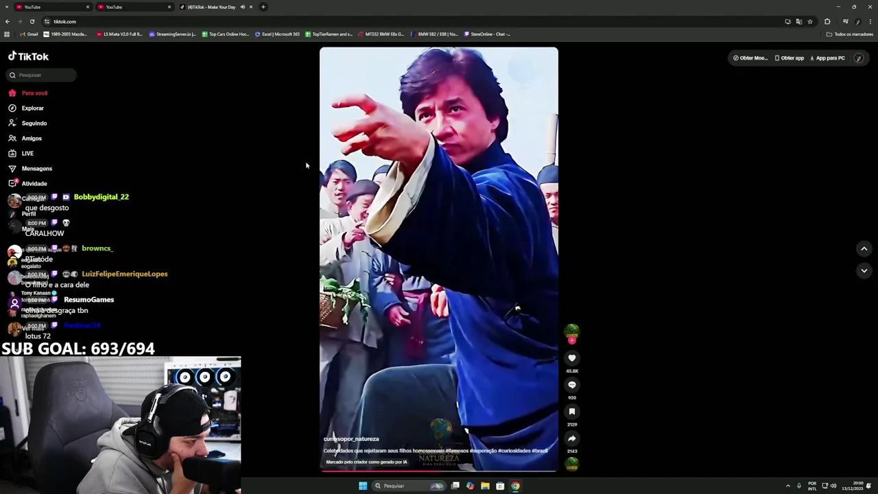Open video comments bubble icon
This screenshot has height=494, width=878.
[x=571, y=385]
